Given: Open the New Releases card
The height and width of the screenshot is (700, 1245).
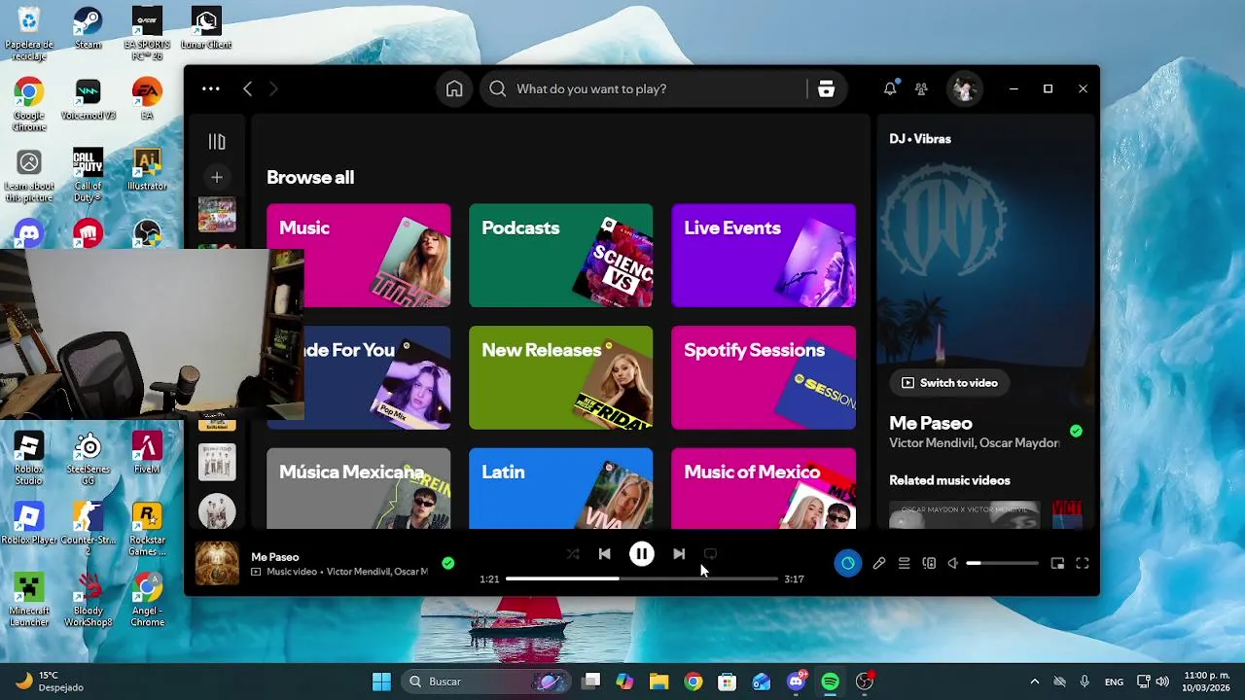Looking at the screenshot, I should [x=561, y=377].
